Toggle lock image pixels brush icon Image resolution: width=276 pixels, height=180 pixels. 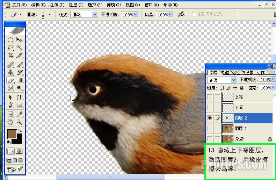click(x=228, y=88)
